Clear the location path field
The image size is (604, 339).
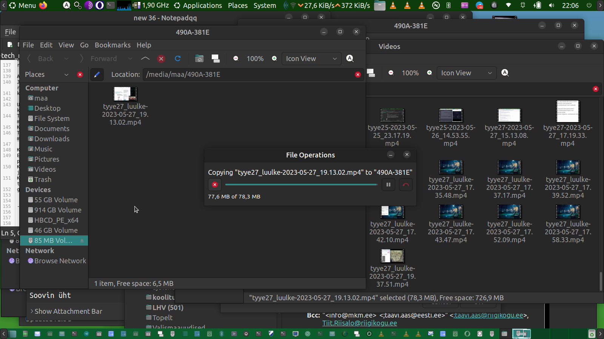coord(357,75)
